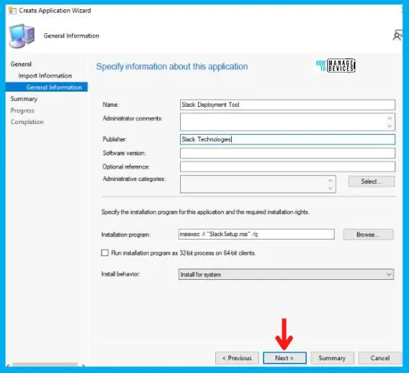Go to Summary step in sidebar
Viewport: 409px width, 373px height.
(x=24, y=99)
